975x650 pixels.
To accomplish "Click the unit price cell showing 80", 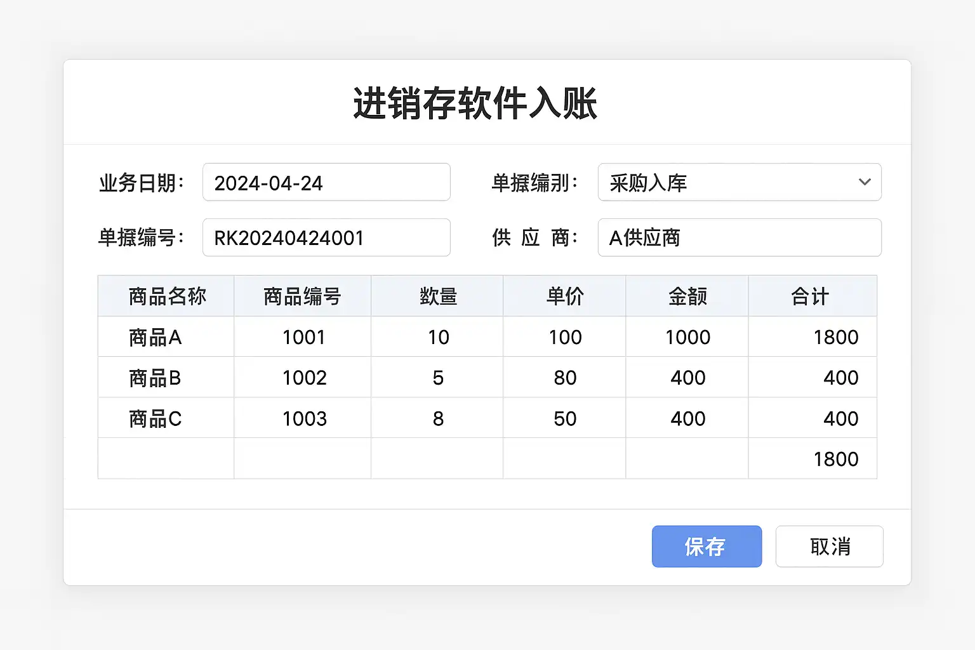I will (x=564, y=378).
